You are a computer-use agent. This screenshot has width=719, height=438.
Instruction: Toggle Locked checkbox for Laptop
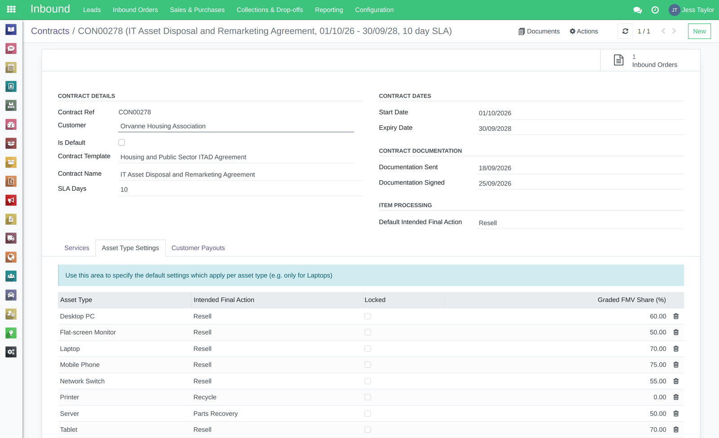point(368,349)
